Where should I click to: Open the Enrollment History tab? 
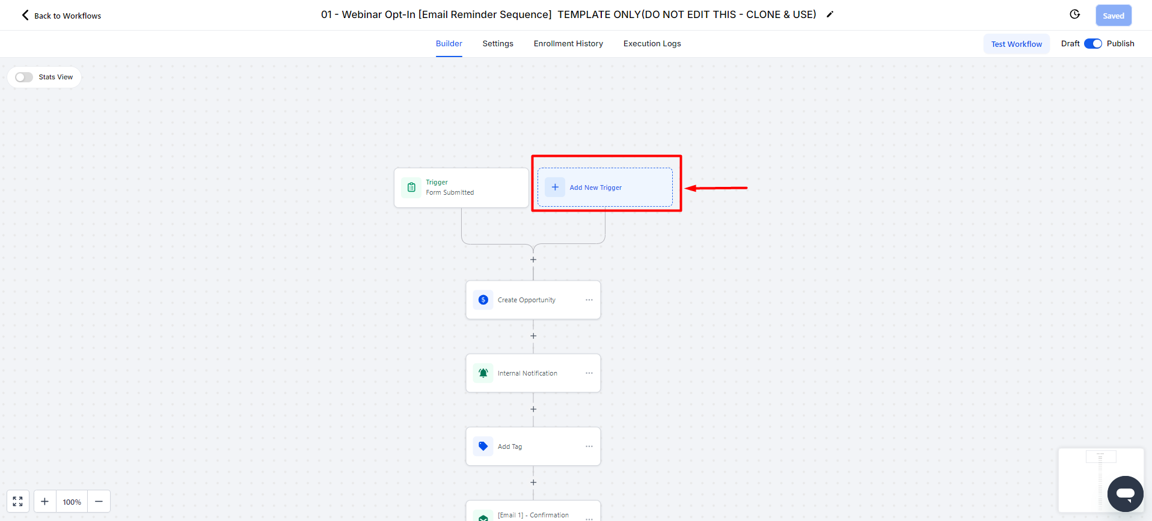point(568,44)
